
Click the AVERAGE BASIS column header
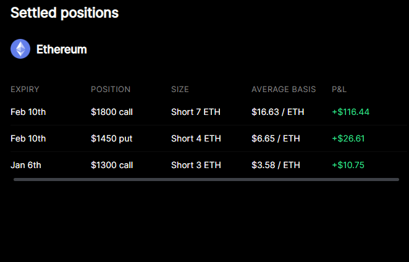click(x=284, y=89)
